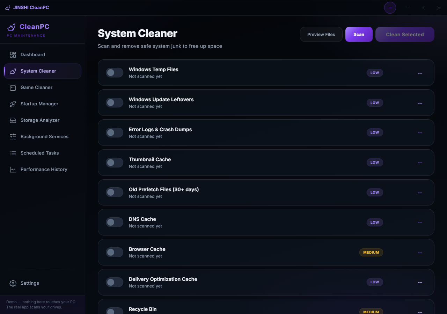The width and height of the screenshot is (447, 314).
Task: Click the LOW badge for Windows Temp Files
Action: click(375, 73)
